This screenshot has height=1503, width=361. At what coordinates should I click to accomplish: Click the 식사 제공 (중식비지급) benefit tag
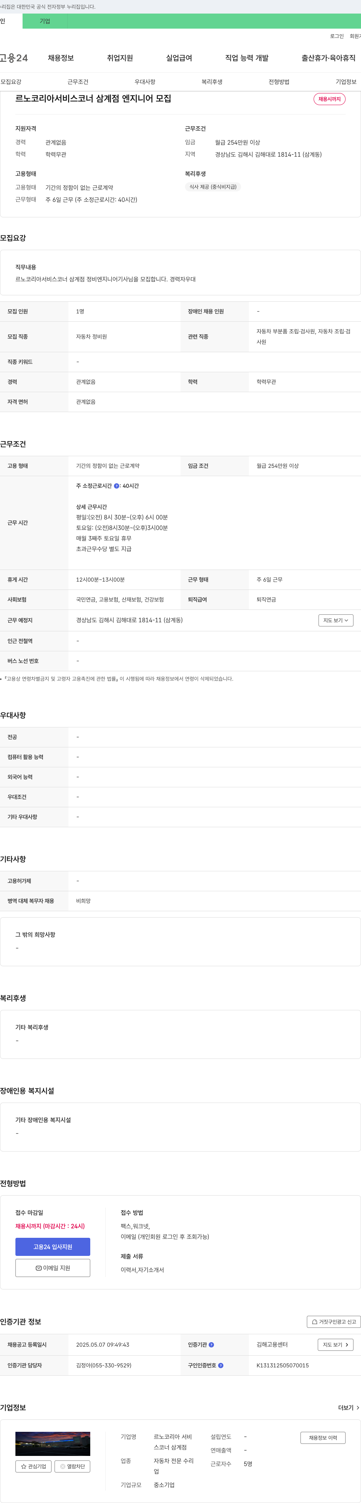[x=213, y=187]
